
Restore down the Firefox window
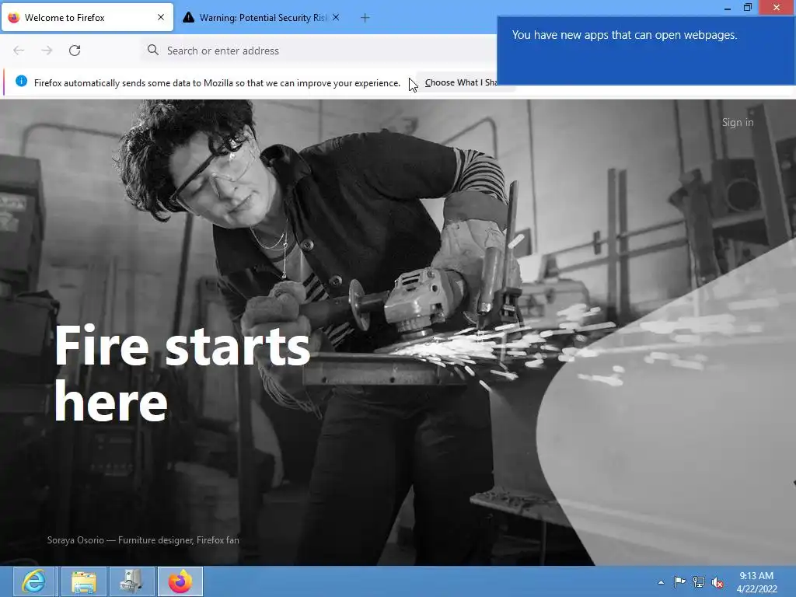tap(747, 8)
